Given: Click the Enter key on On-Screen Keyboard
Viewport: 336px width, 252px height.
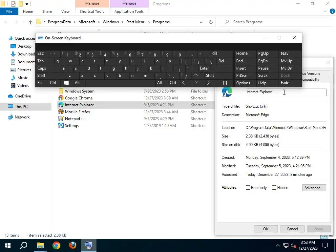Looking at the screenshot, I should [x=204, y=68].
